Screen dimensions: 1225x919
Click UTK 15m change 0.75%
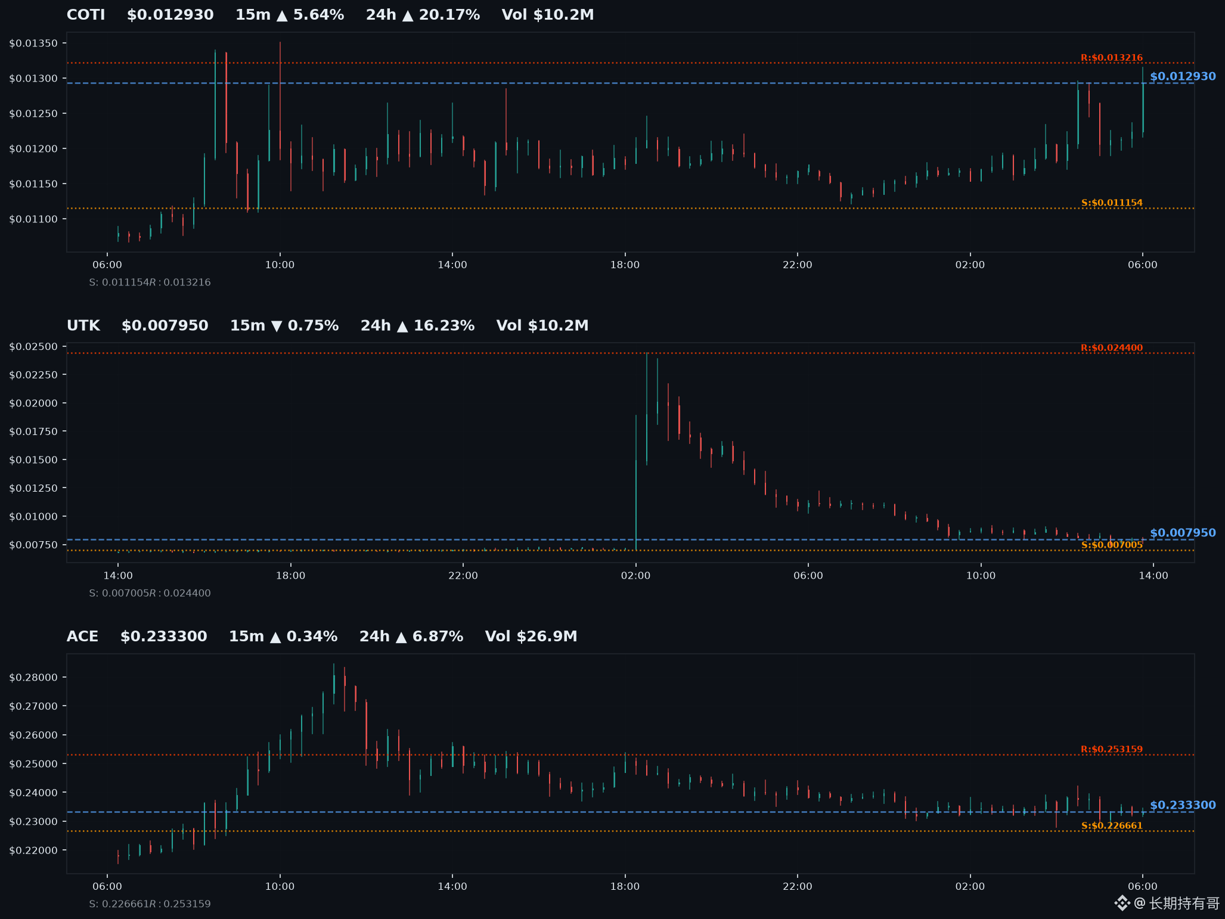(x=284, y=326)
